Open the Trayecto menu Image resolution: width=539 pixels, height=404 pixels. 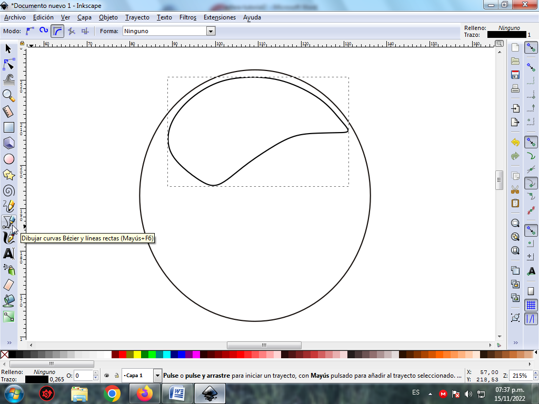point(137,17)
